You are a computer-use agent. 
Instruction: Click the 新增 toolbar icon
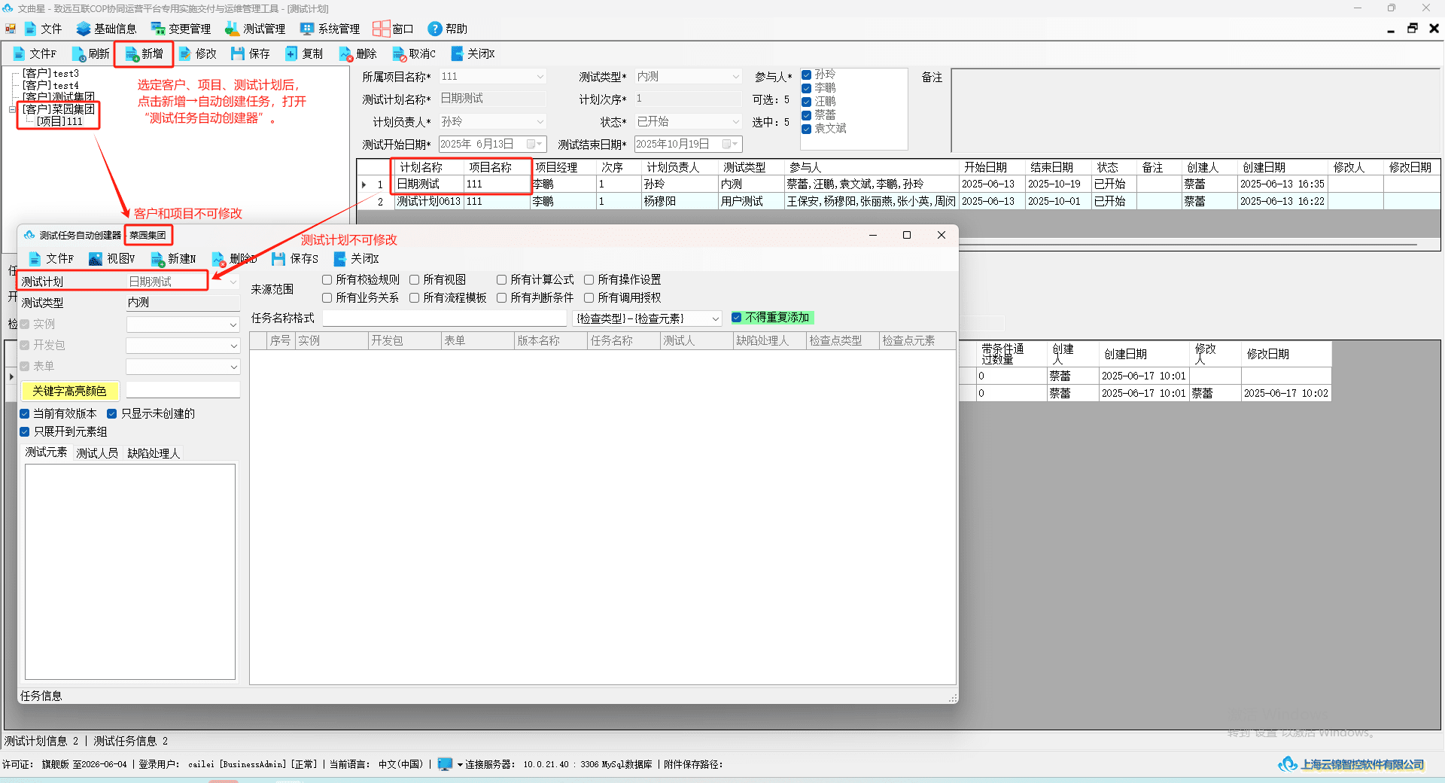(x=132, y=54)
